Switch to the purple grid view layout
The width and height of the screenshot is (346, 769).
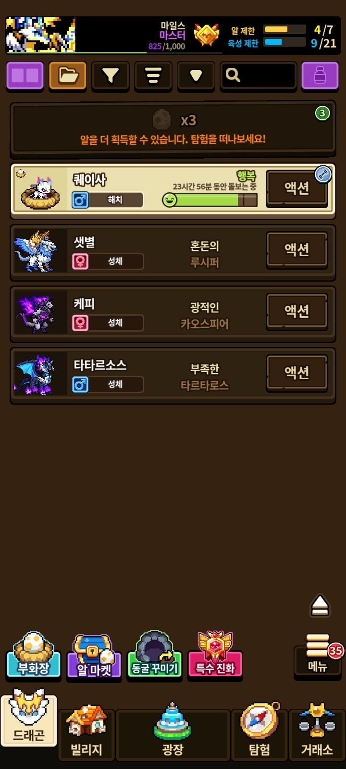tap(25, 76)
